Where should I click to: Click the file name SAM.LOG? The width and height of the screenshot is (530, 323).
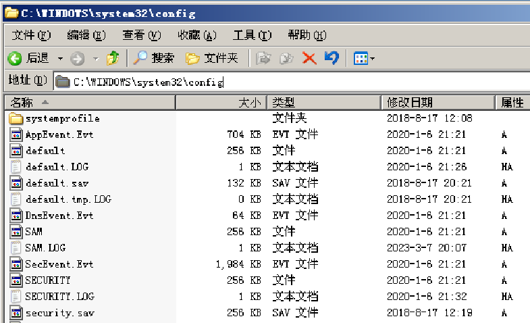click(x=45, y=248)
